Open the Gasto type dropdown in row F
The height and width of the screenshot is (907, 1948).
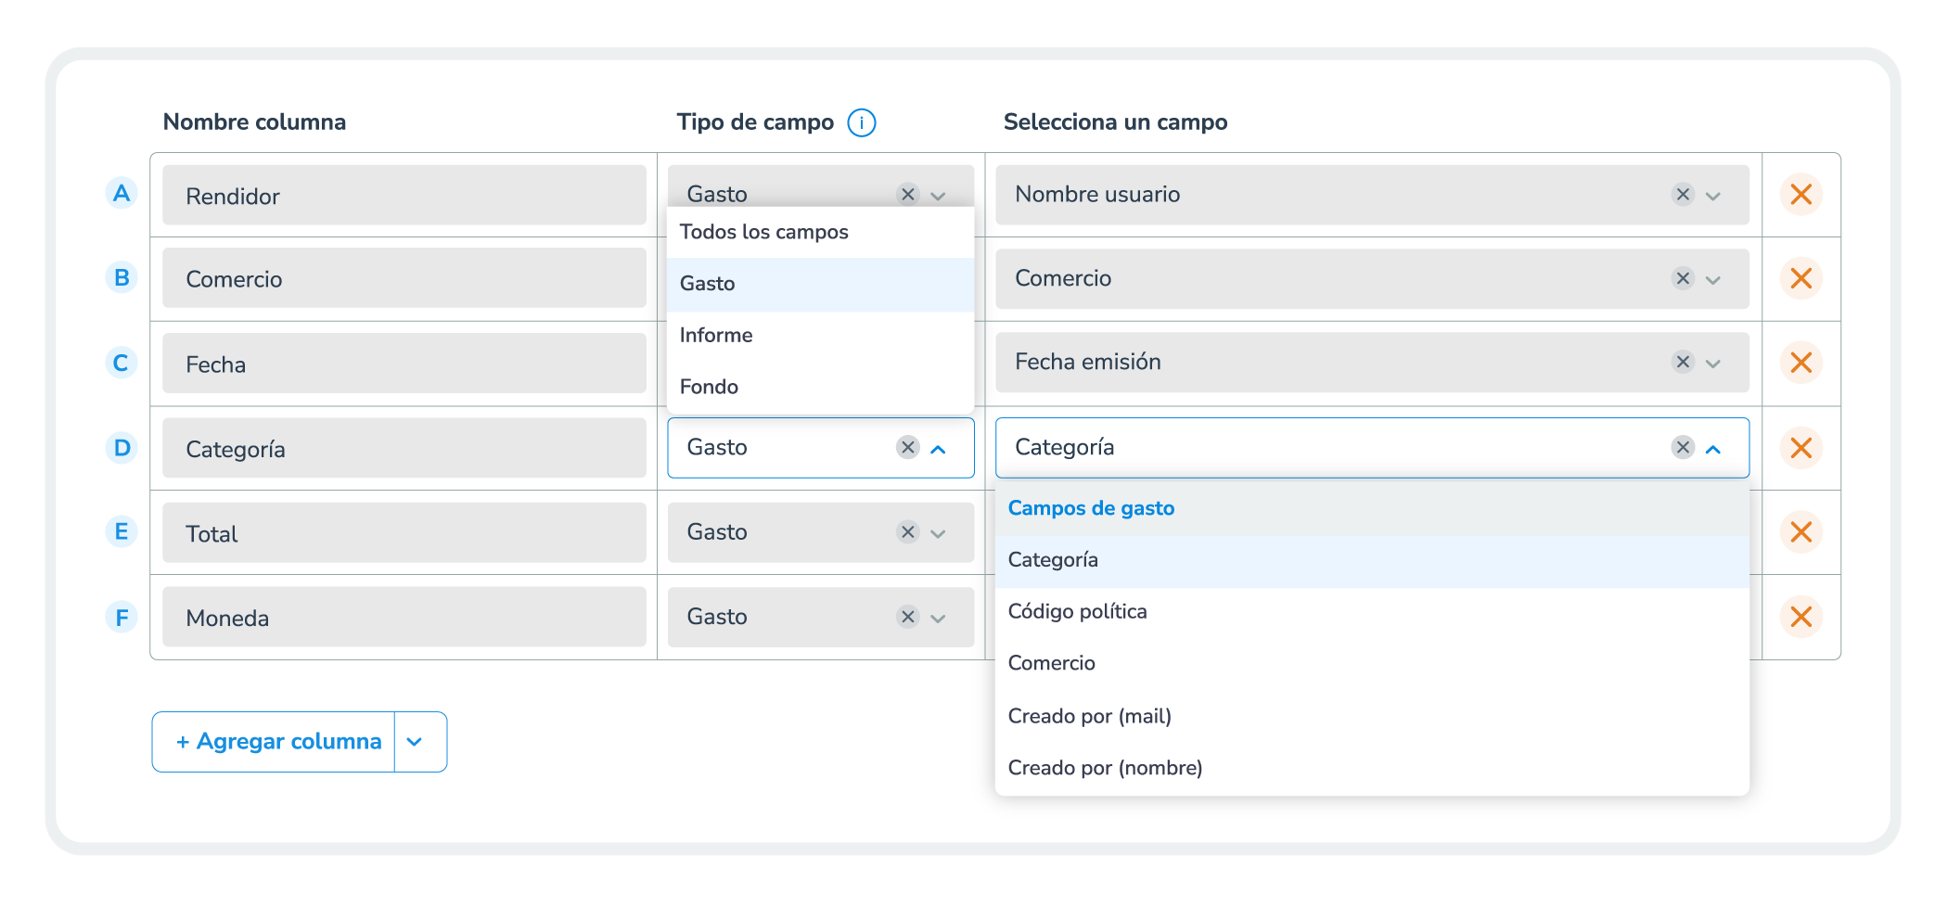click(938, 618)
